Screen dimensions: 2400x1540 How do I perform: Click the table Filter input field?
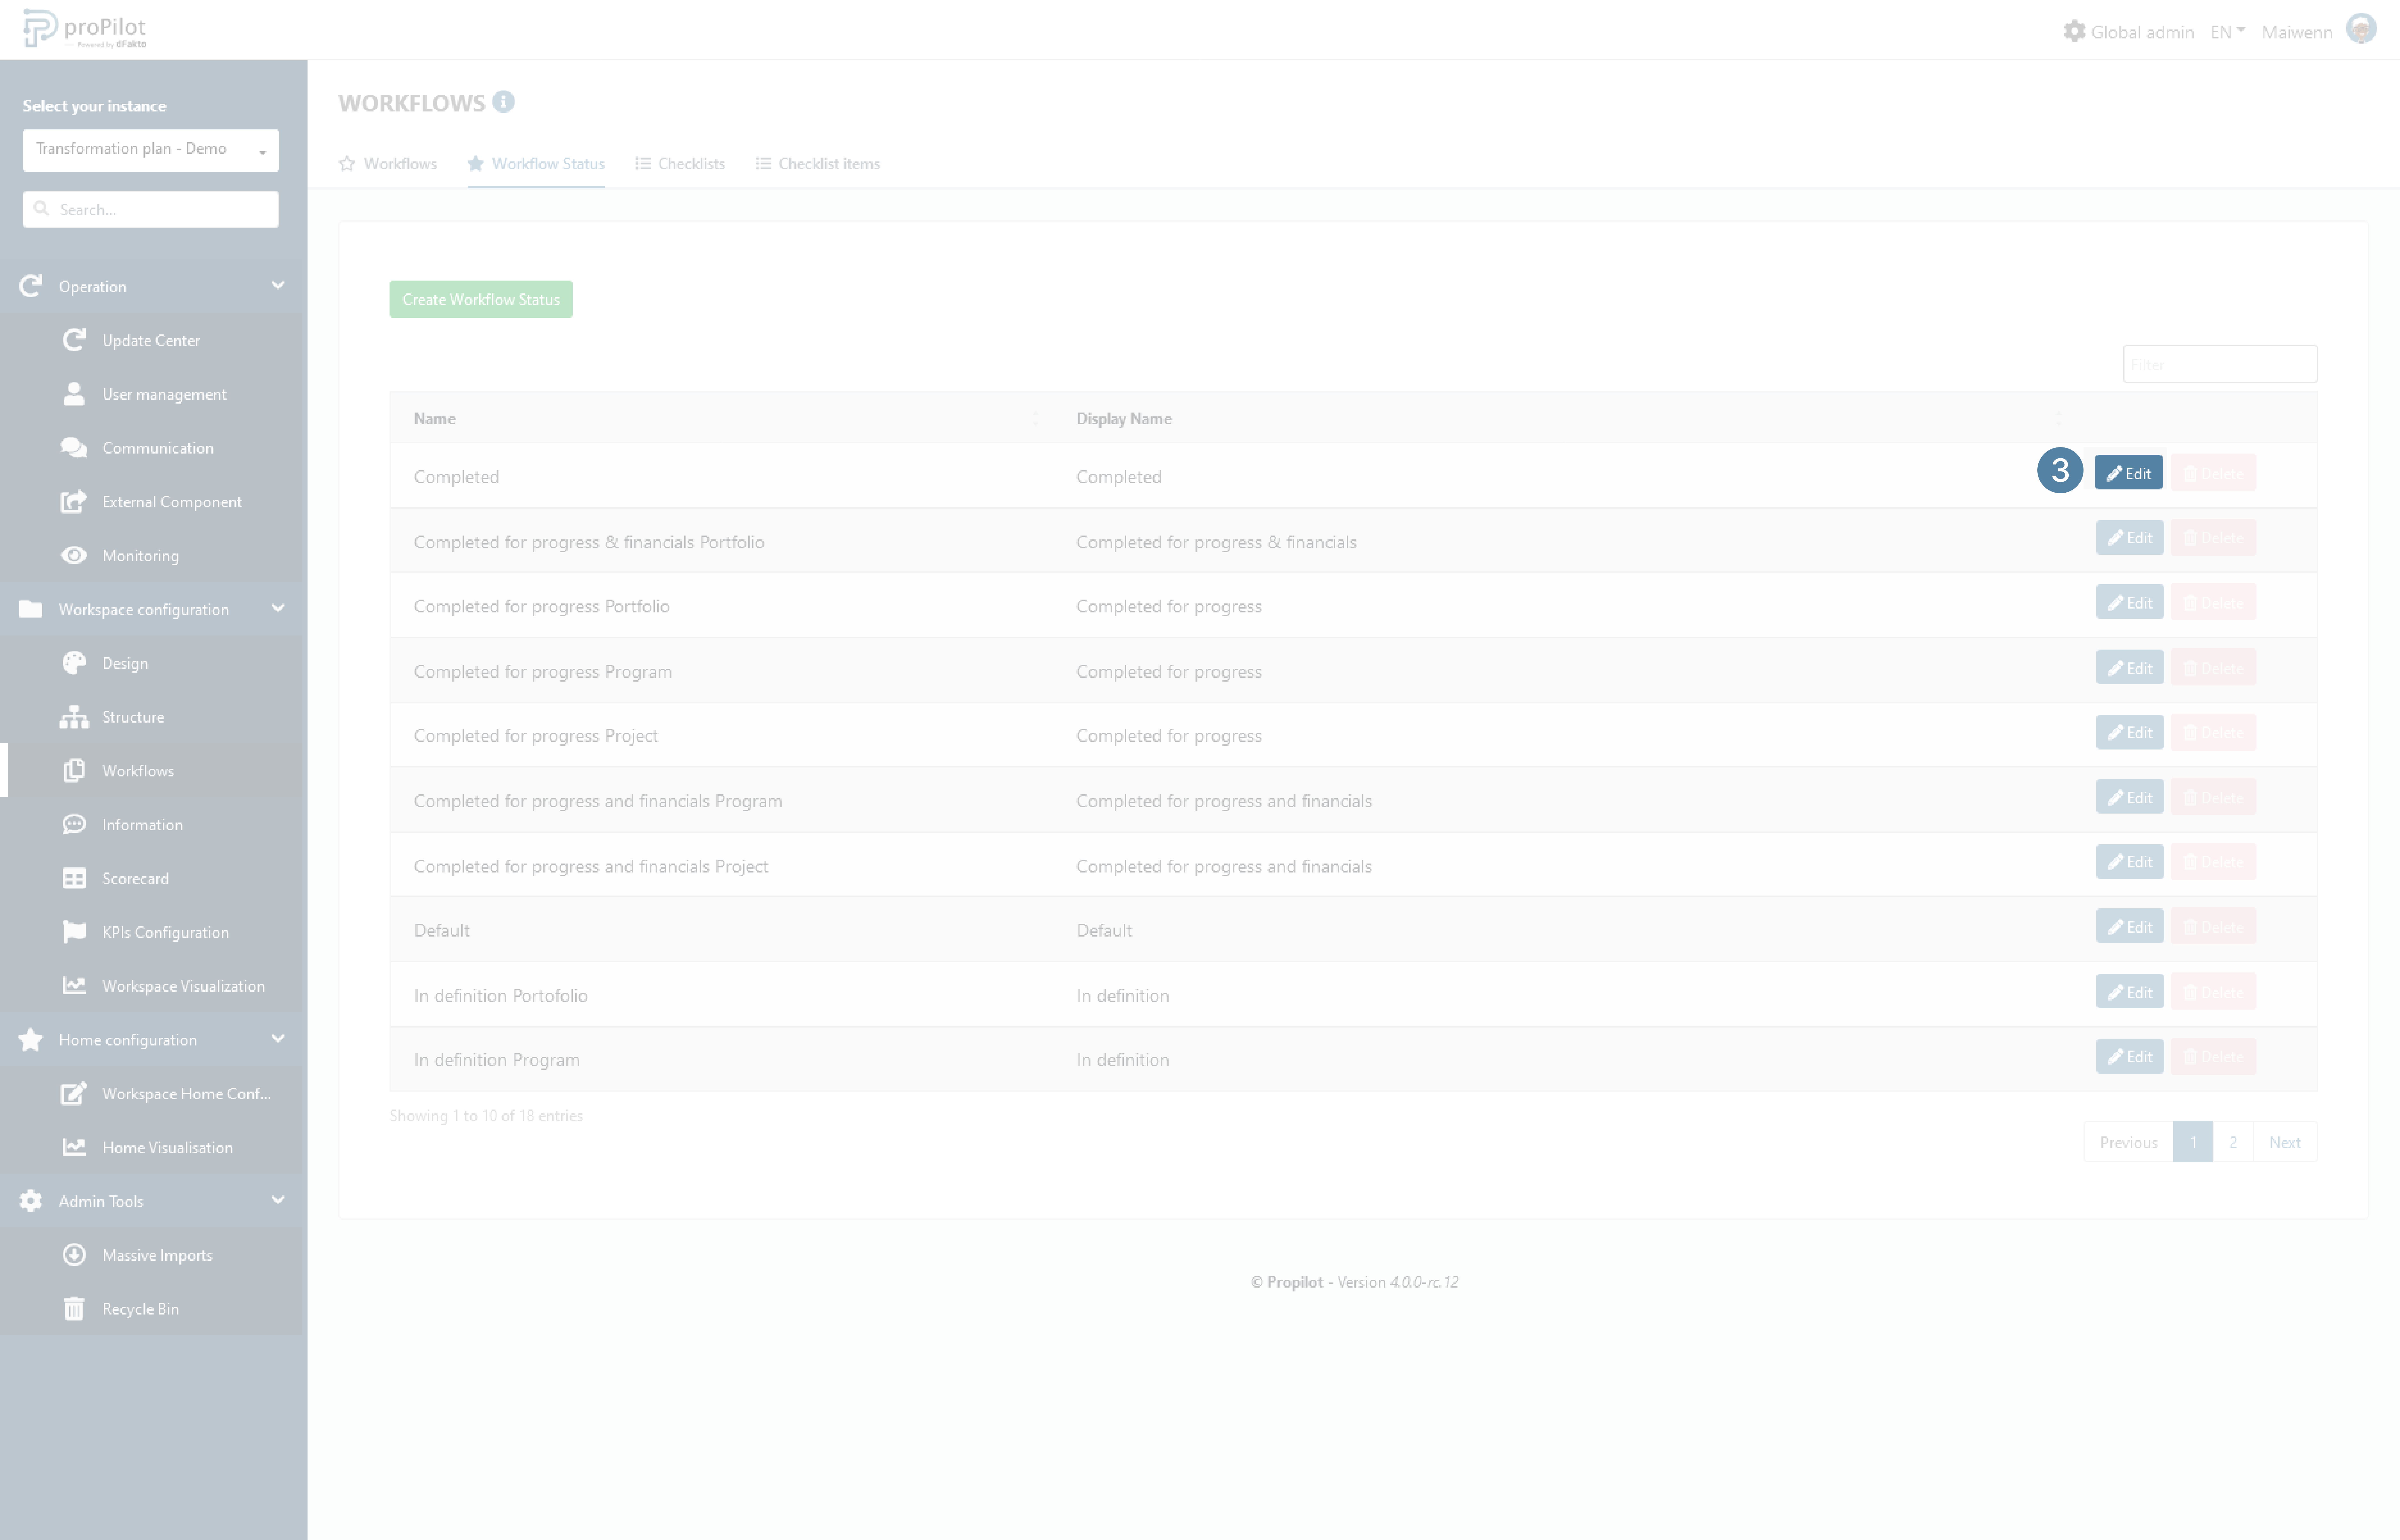coord(2220,364)
